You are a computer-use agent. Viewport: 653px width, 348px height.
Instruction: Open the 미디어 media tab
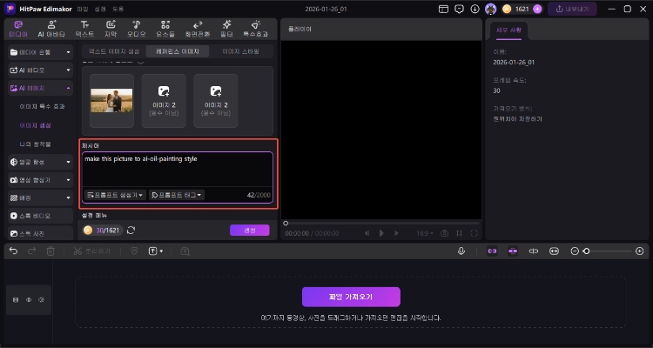18,29
